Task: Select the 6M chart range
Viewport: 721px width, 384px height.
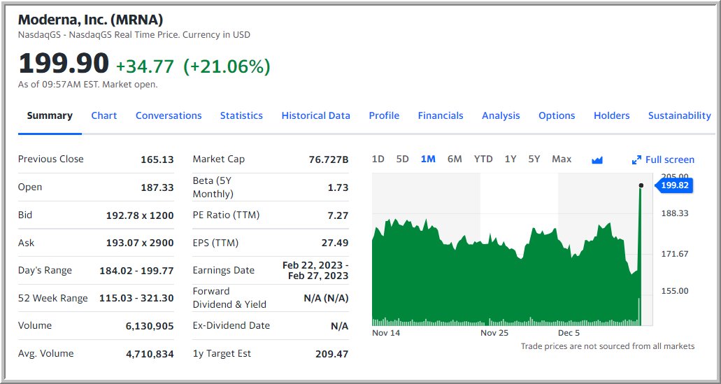Action: click(x=455, y=159)
